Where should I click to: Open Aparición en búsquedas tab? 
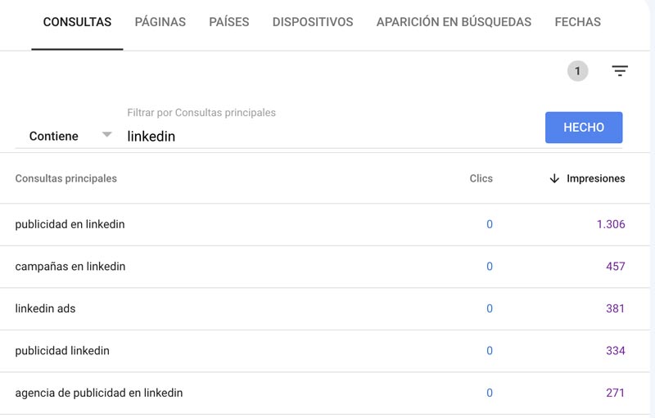454,22
